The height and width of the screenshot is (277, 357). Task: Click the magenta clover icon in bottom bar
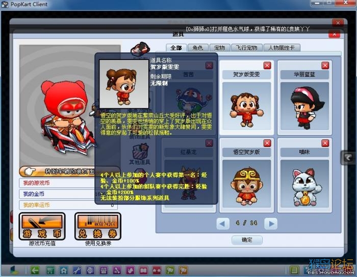click(117, 270)
